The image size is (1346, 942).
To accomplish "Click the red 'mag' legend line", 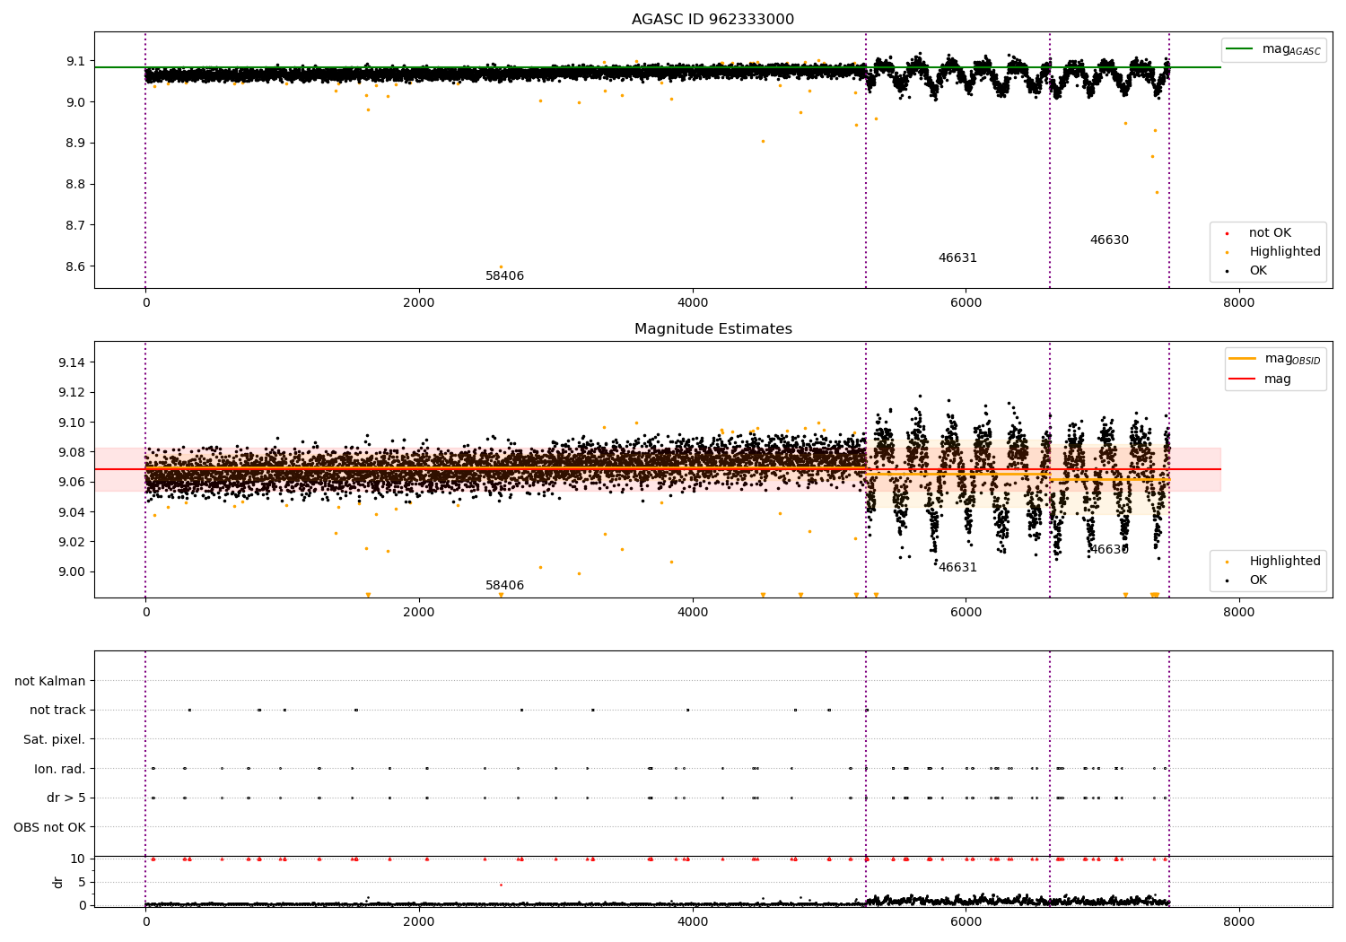I will click(x=1242, y=379).
